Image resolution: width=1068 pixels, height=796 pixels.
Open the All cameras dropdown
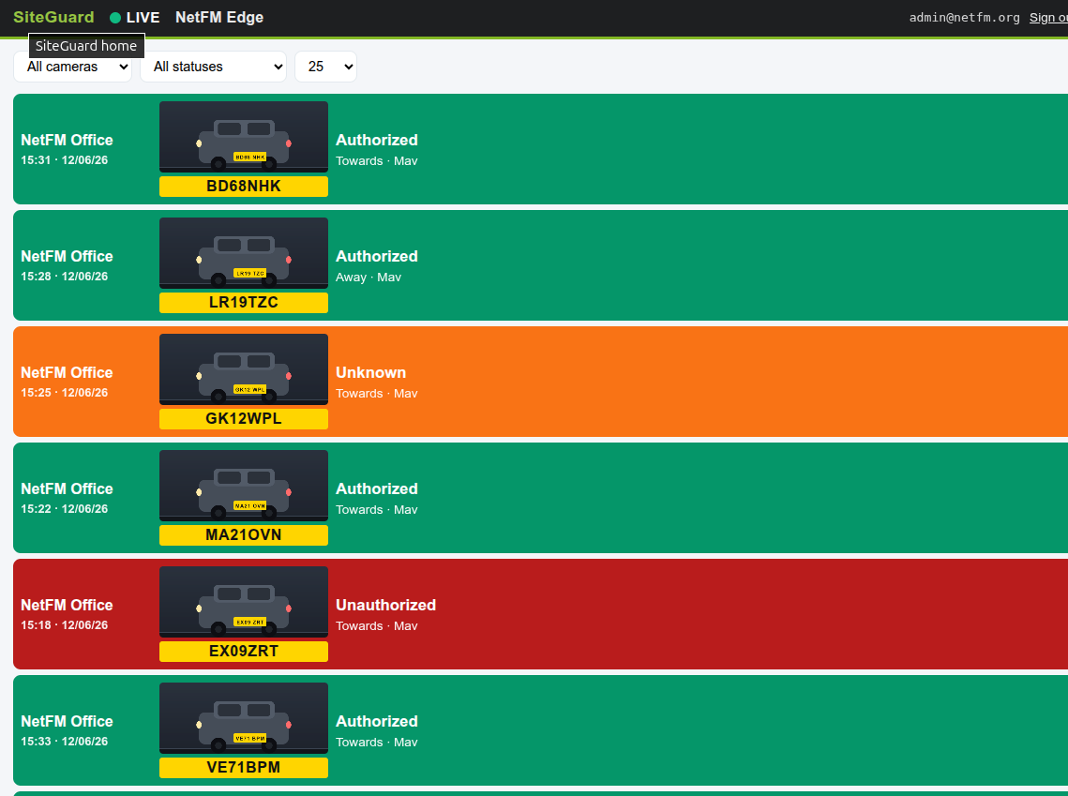73,67
